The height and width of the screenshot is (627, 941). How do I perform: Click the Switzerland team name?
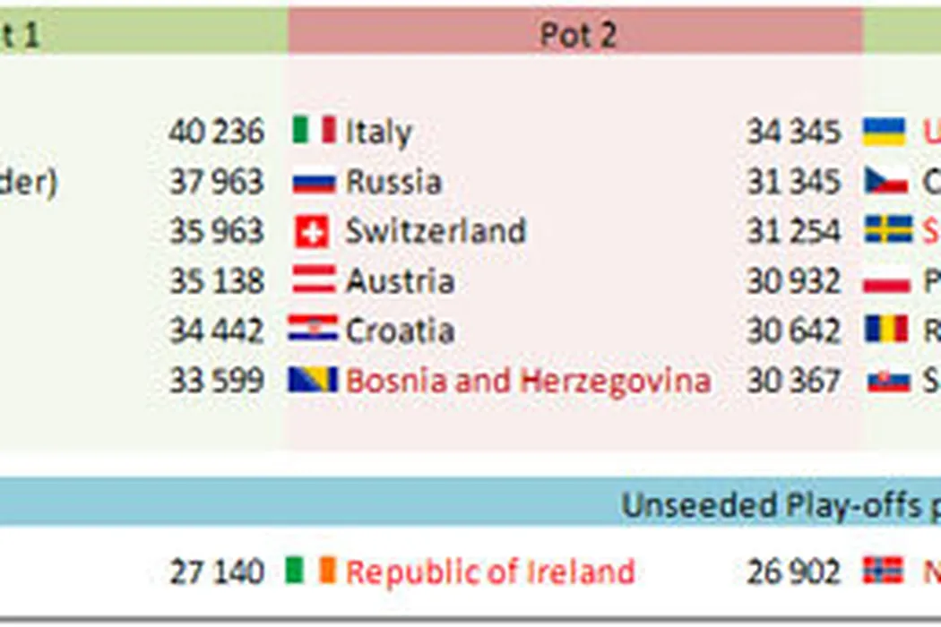pyautogui.click(x=436, y=231)
